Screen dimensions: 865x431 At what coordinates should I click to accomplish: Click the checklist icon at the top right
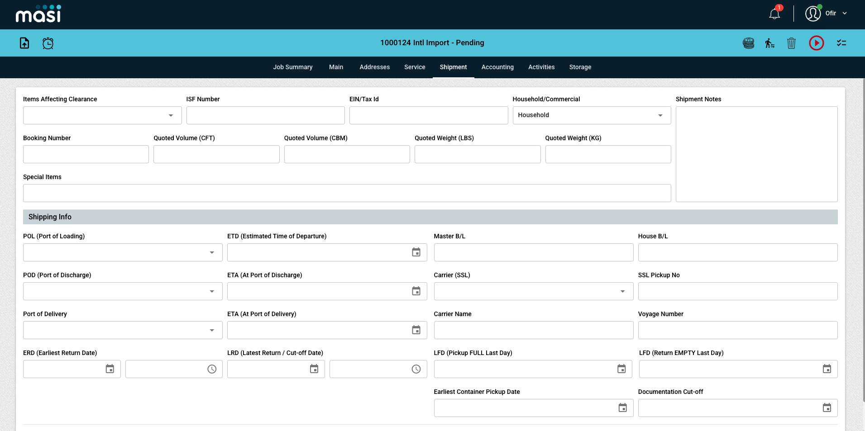841,43
